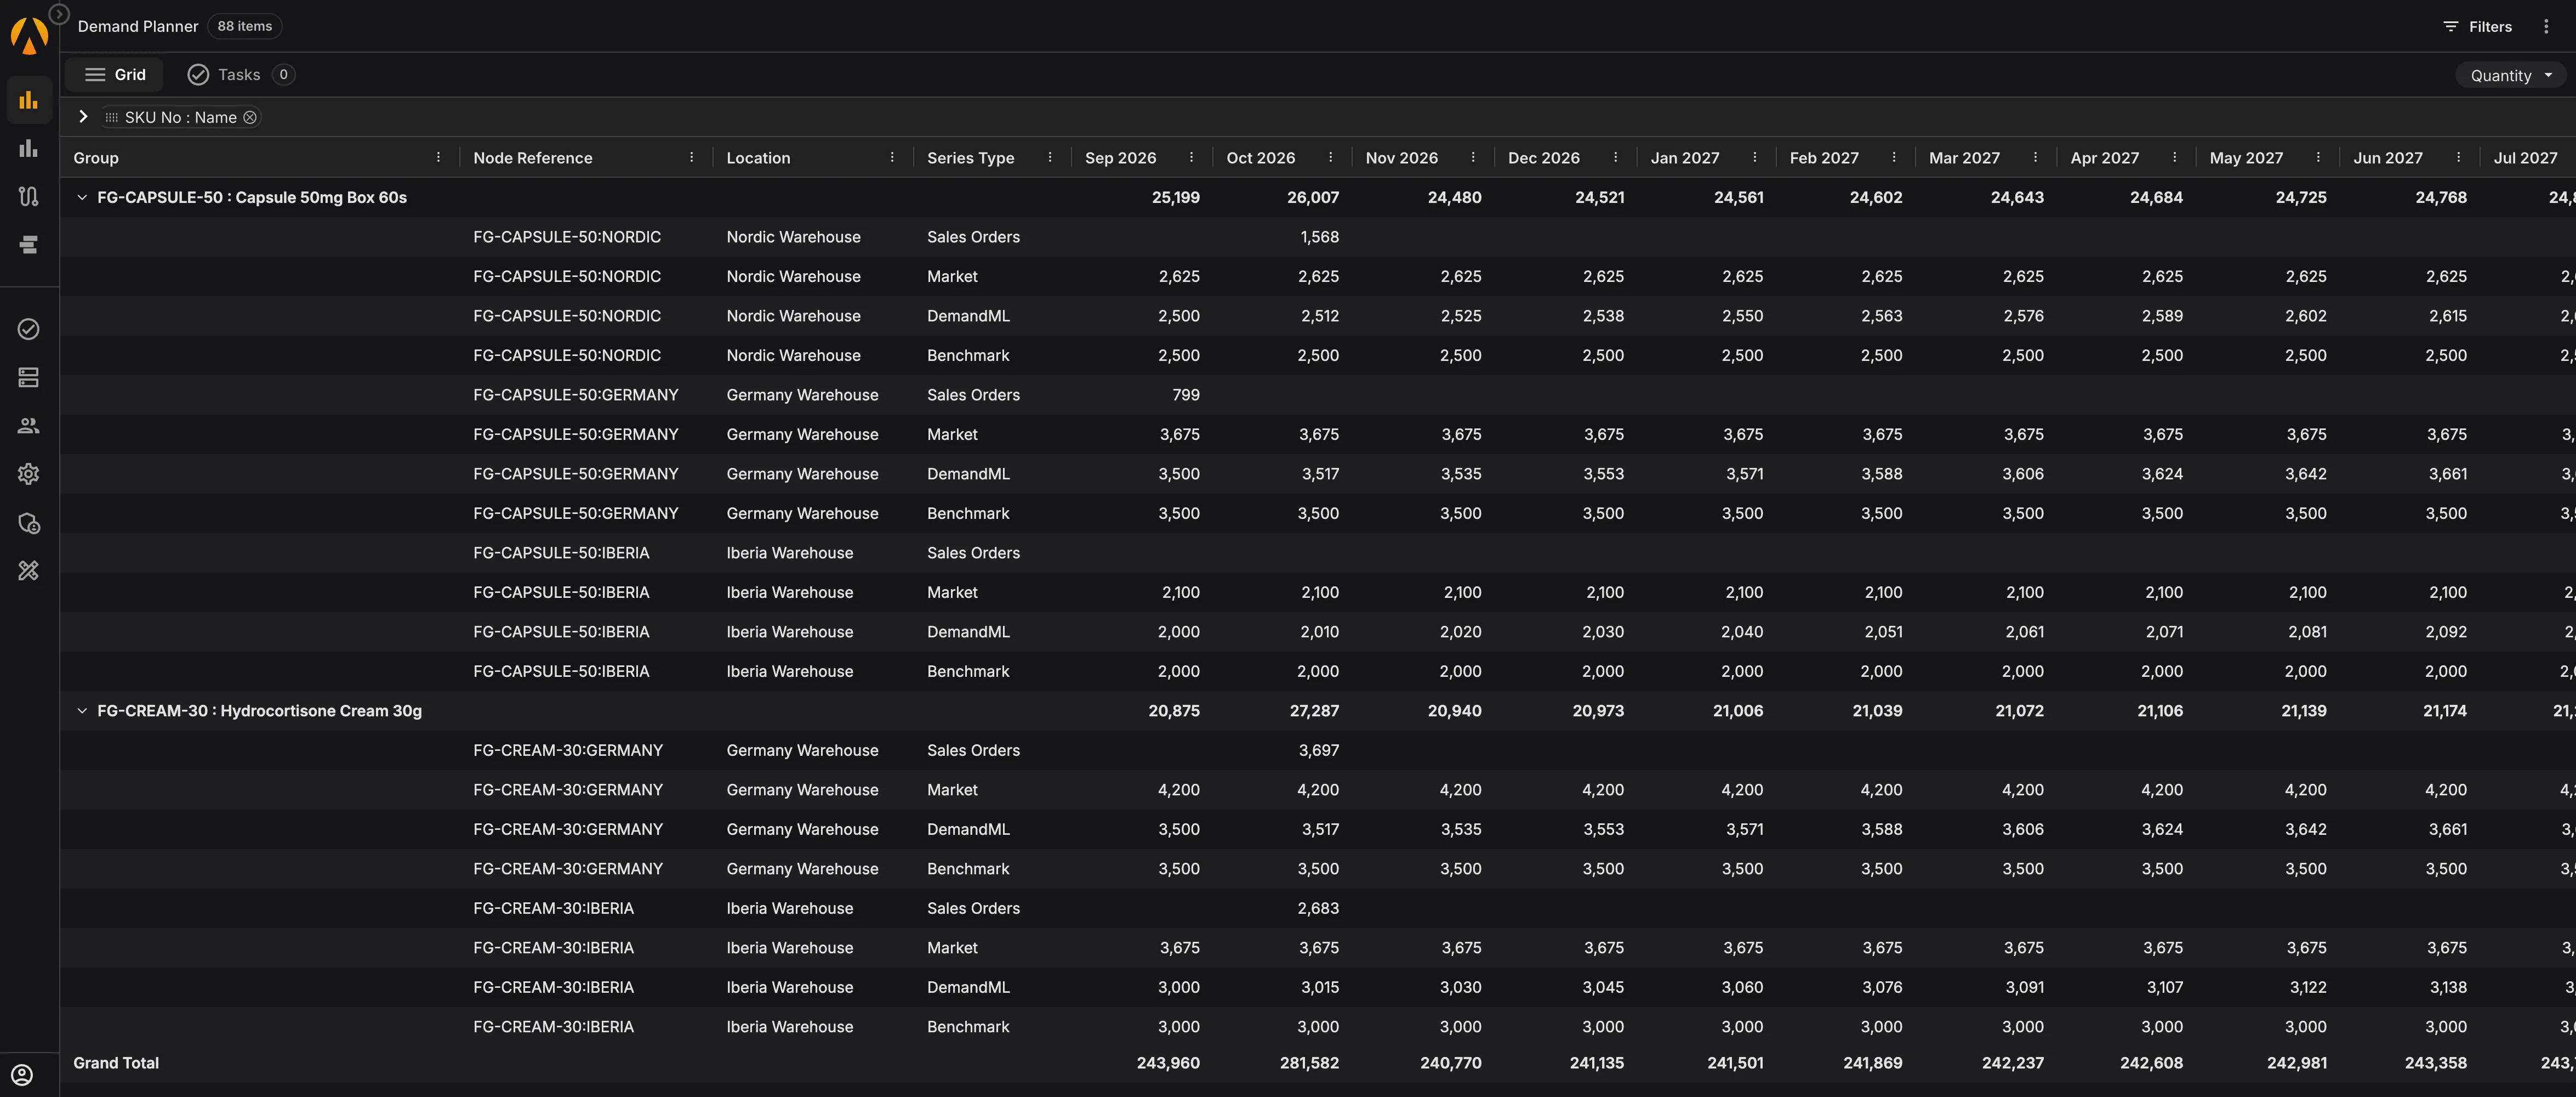Expand the sidebar with the arrow toggle
Screen dimensions: 2576x1097
(59, 14)
